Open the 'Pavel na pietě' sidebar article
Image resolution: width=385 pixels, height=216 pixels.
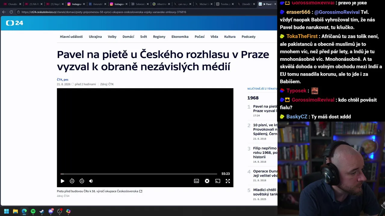coord(265,109)
